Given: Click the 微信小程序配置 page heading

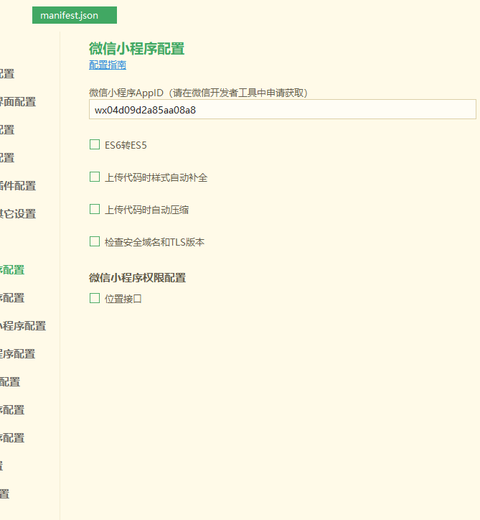Looking at the screenshot, I should point(137,49).
